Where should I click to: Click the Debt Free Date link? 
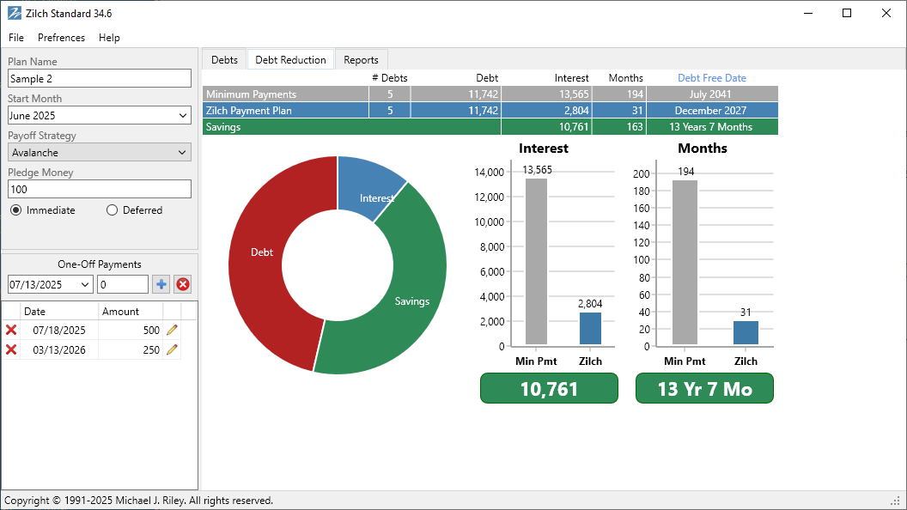tap(712, 78)
